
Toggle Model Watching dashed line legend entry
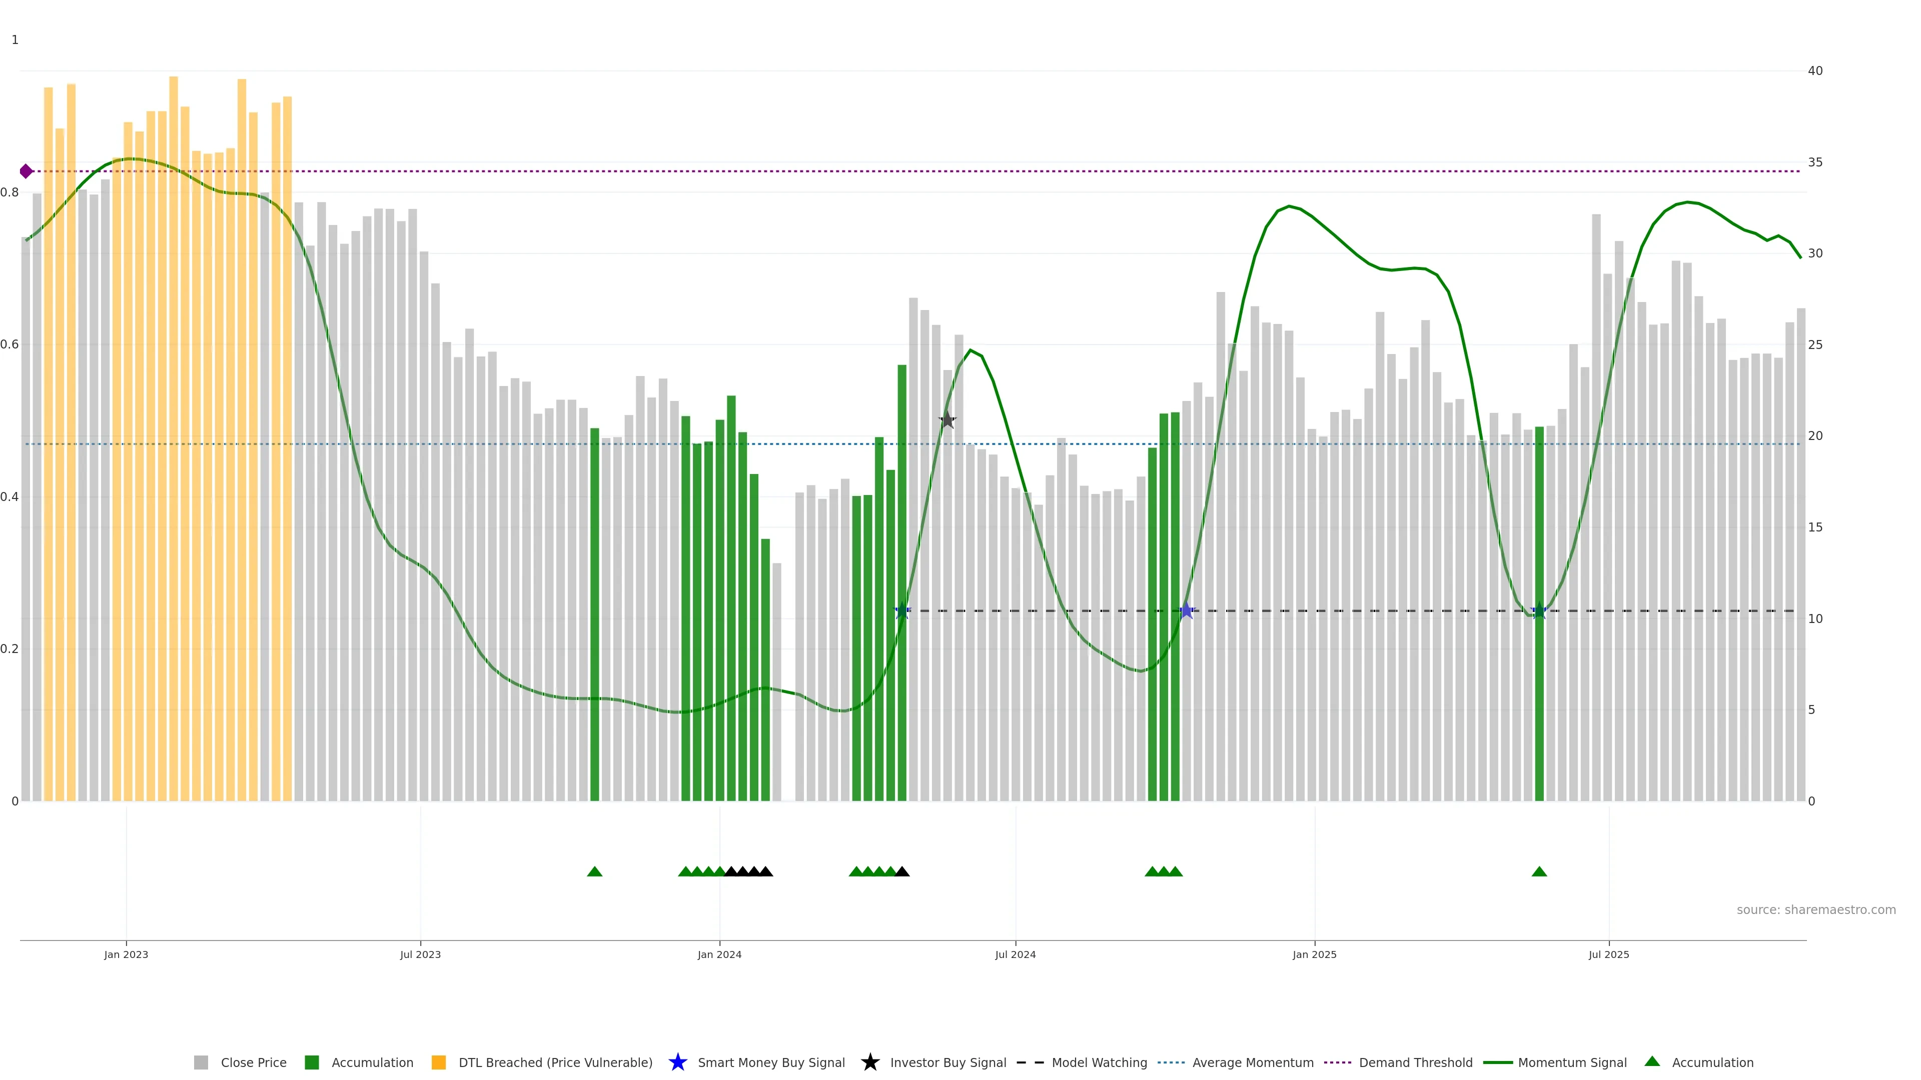pos(1099,1062)
